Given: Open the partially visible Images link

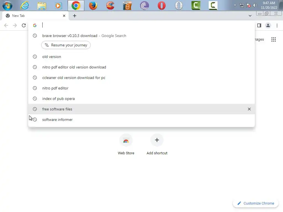Looking at the screenshot, I should 259,39.
